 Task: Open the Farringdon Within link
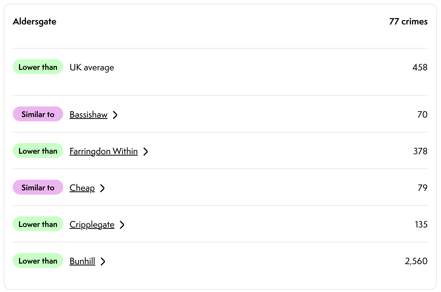[103, 151]
